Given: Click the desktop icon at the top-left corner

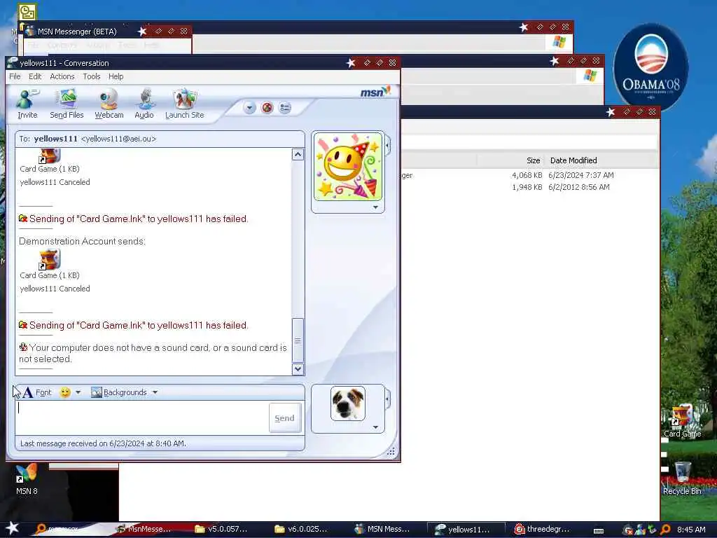Looking at the screenshot, I should 27,13.
